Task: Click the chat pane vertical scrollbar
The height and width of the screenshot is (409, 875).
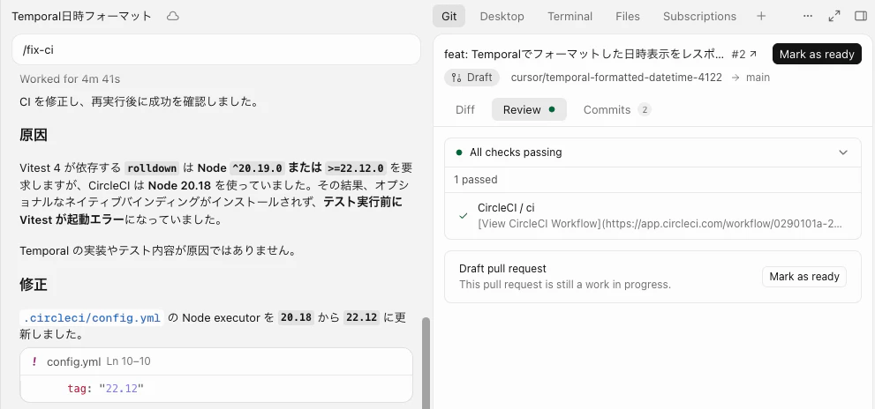Action: (x=426, y=363)
